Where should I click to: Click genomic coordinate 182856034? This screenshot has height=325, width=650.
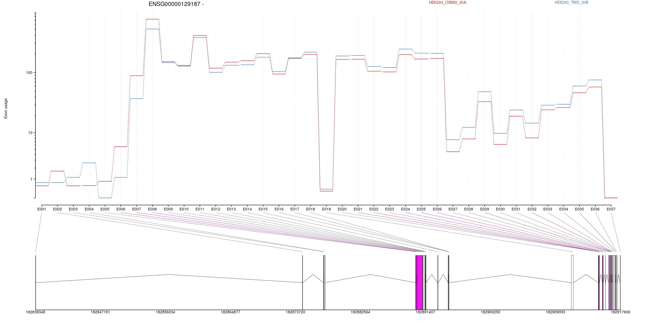(165, 312)
